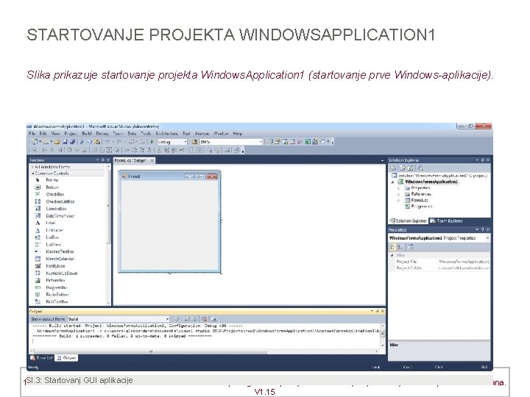Expand the References node in Solution Explorer
Screen dimensions: 530x397
[399, 194]
